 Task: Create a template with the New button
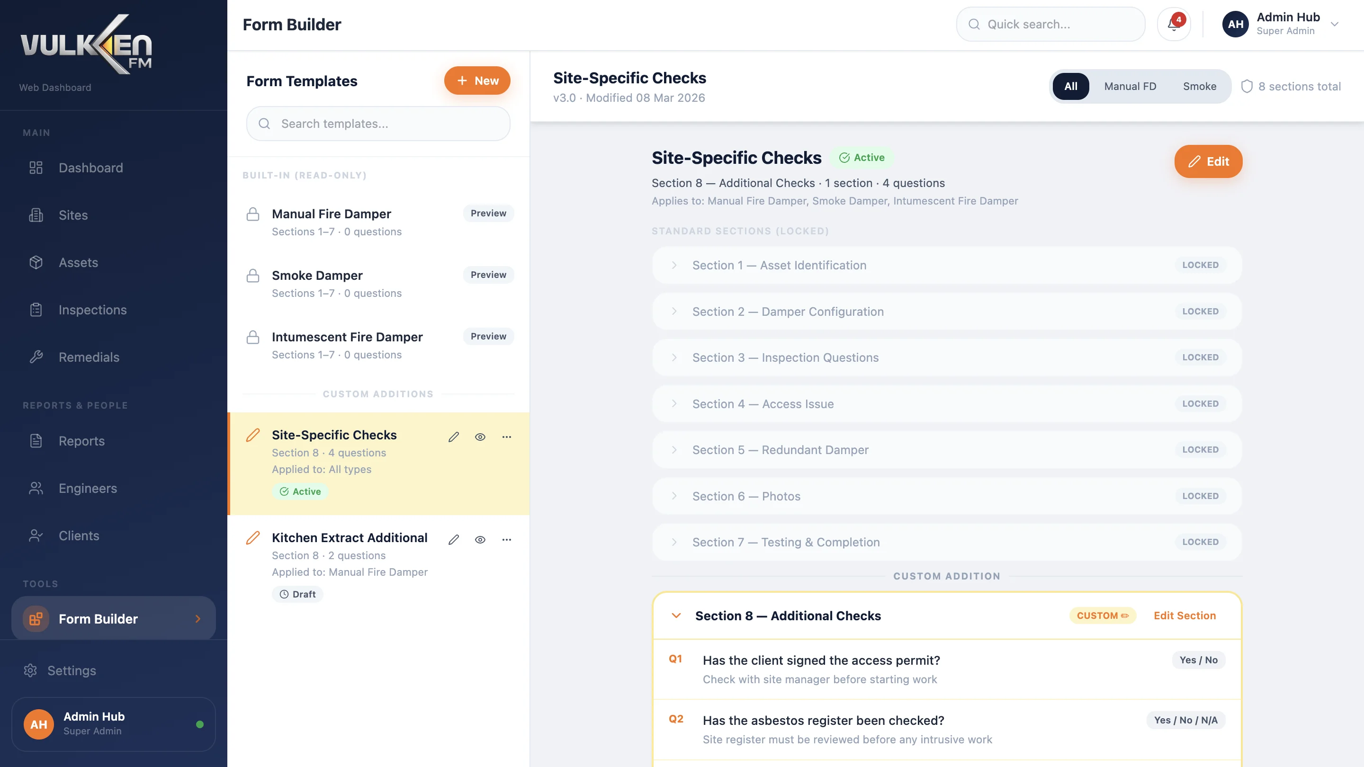pos(476,80)
